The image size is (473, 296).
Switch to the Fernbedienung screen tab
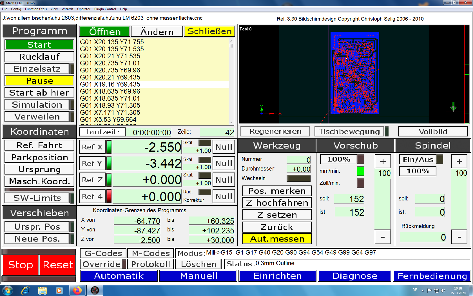pos(432,276)
